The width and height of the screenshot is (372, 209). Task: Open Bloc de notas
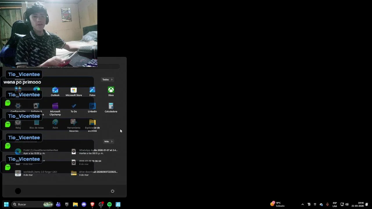click(36, 124)
